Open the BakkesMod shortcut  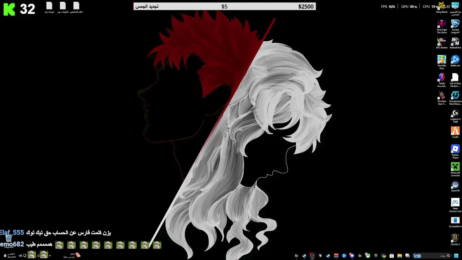[455, 43]
